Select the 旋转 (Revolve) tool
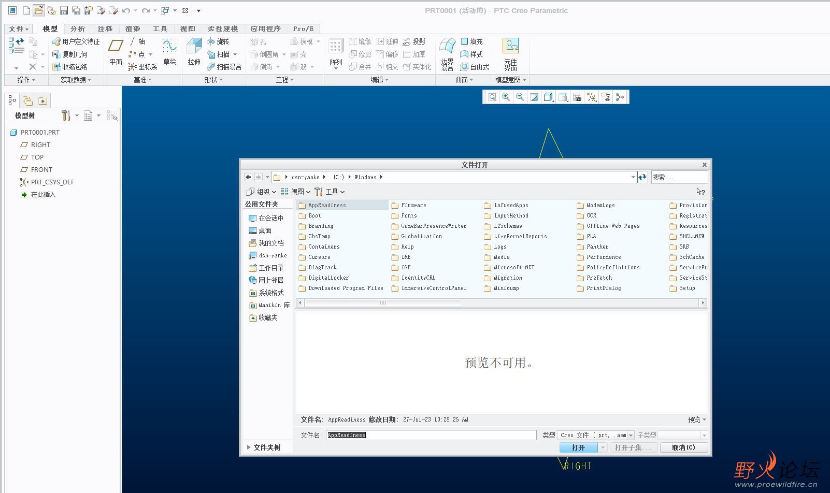The height and width of the screenshot is (493, 830). click(x=218, y=41)
